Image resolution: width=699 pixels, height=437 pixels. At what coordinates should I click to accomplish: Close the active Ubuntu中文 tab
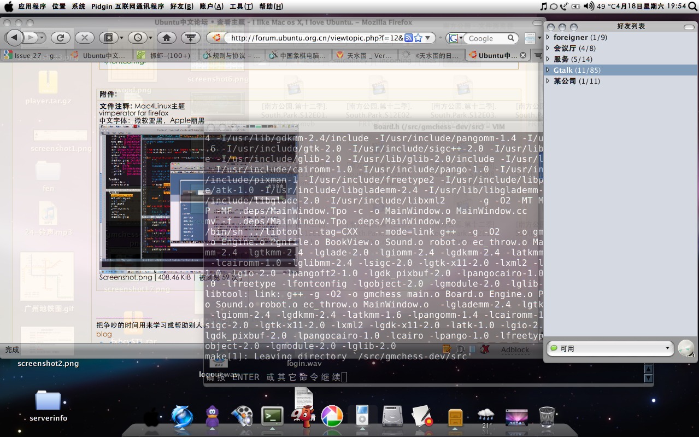523,55
